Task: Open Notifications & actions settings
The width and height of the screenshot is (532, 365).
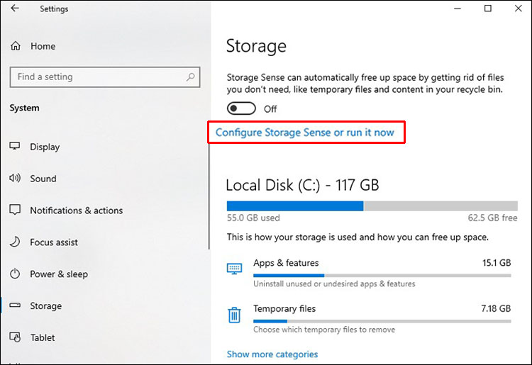Action: point(76,210)
